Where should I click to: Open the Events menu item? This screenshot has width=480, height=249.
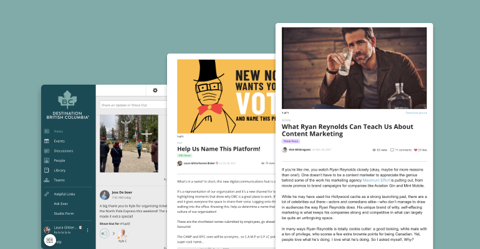[59, 141]
